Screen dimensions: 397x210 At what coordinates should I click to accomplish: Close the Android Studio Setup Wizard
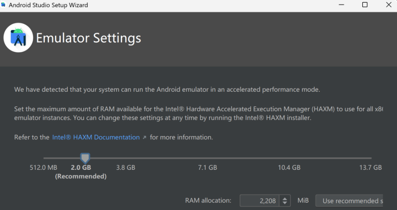(x=389, y=5)
